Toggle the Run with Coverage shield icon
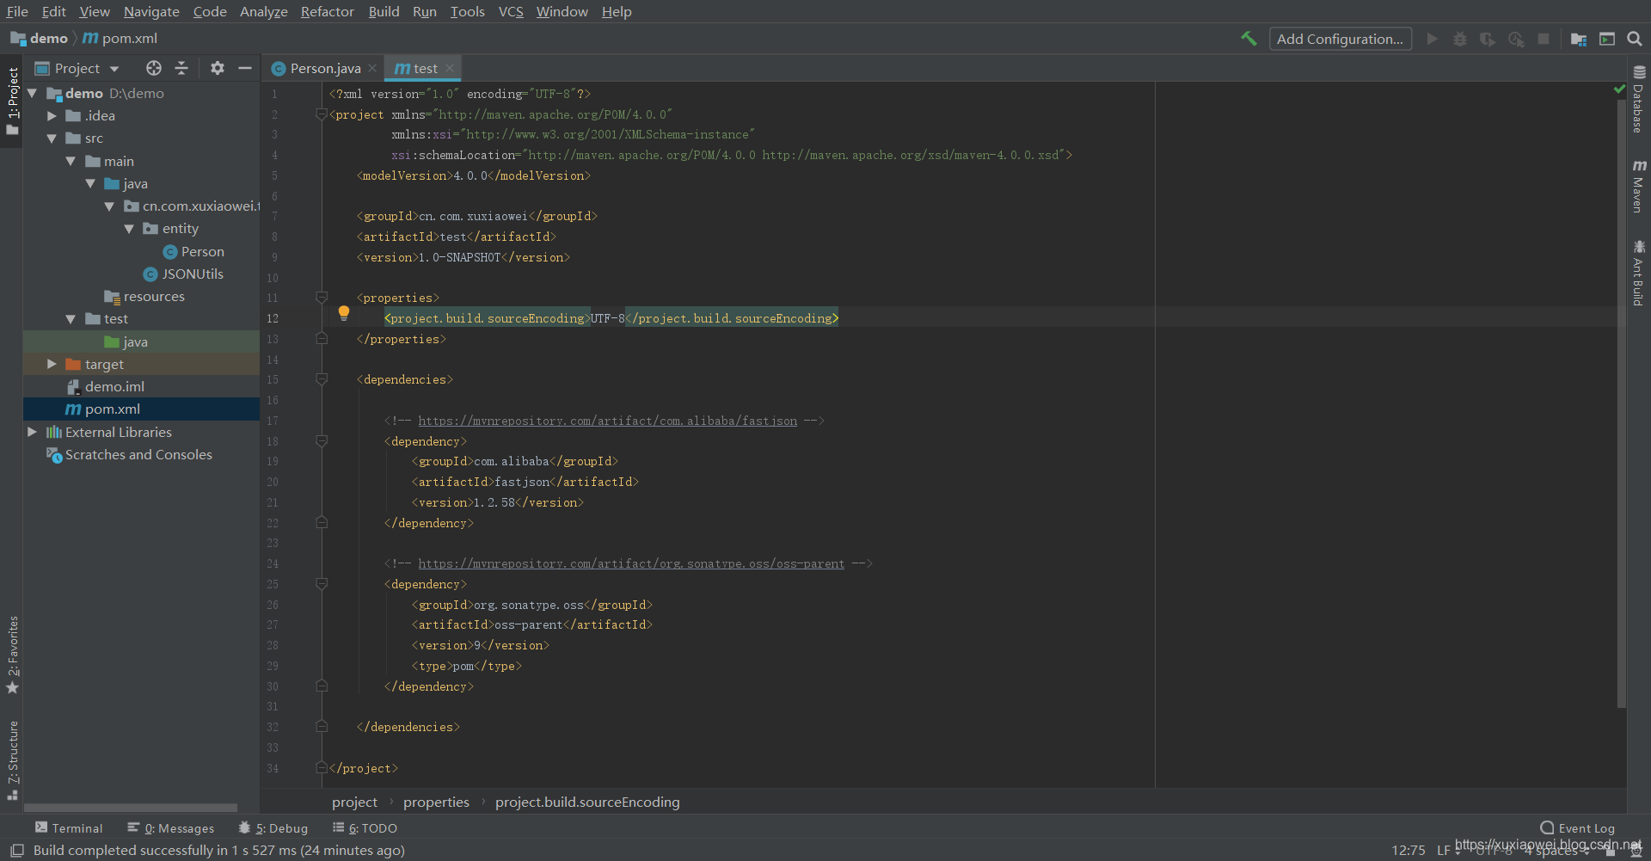Viewport: 1651px width, 861px height. click(x=1488, y=40)
